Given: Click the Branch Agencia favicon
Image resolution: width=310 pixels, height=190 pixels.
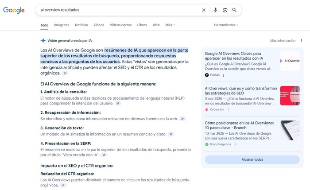Looking at the screenshot, I should [x=207, y=144].
